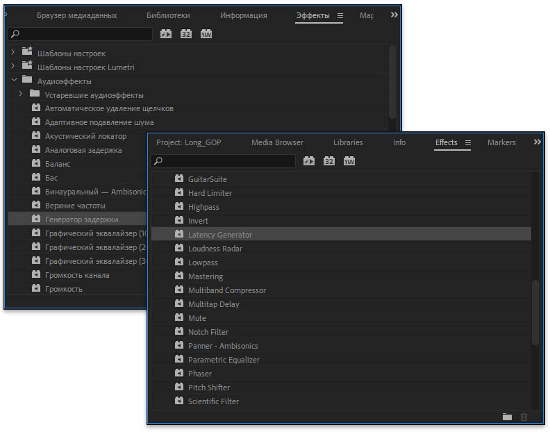Click the English Effects panel scrollbar thumb

click(x=535, y=313)
